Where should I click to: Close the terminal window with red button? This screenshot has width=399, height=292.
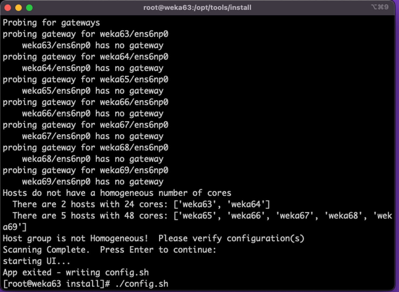point(8,8)
